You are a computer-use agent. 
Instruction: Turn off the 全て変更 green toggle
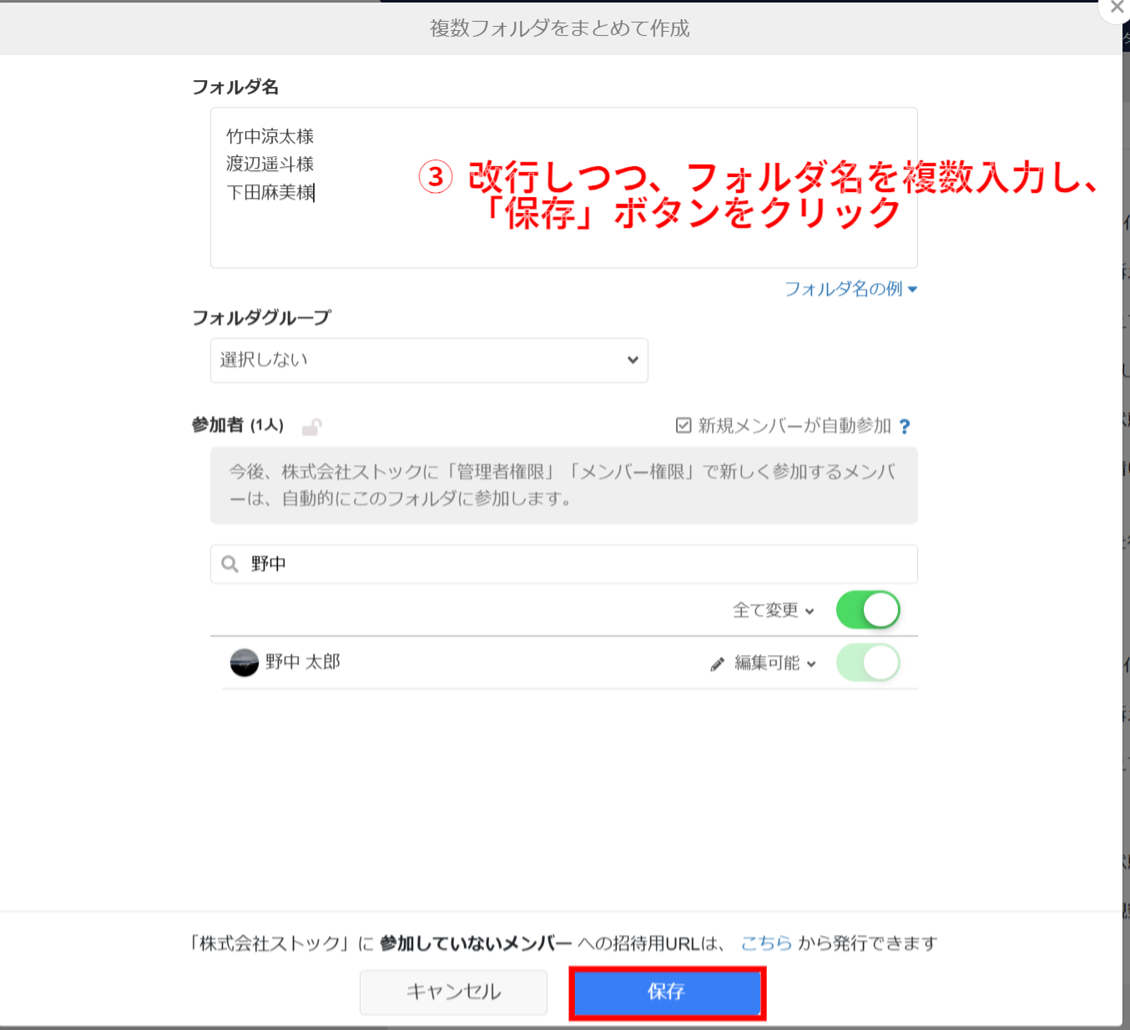point(868,609)
